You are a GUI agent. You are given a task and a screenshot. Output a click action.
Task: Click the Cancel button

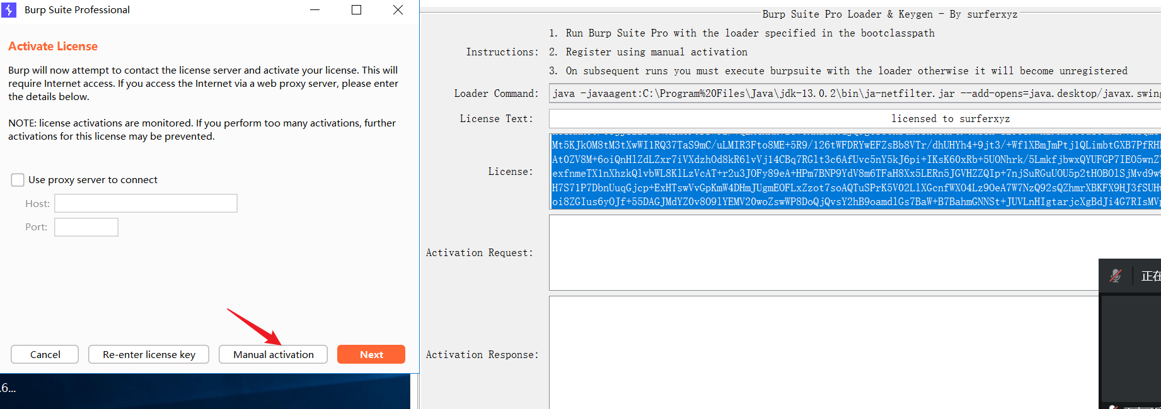pyautogui.click(x=45, y=354)
